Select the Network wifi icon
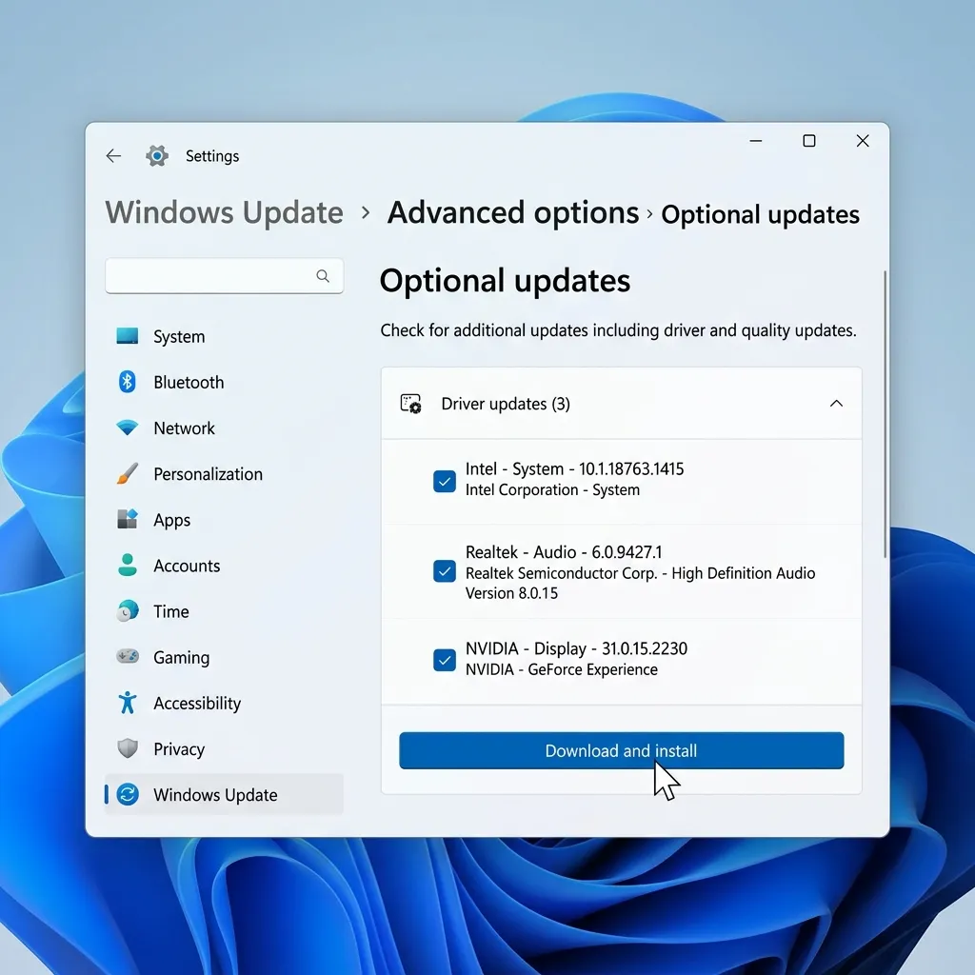The height and width of the screenshot is (975, 975). (128, 428)
